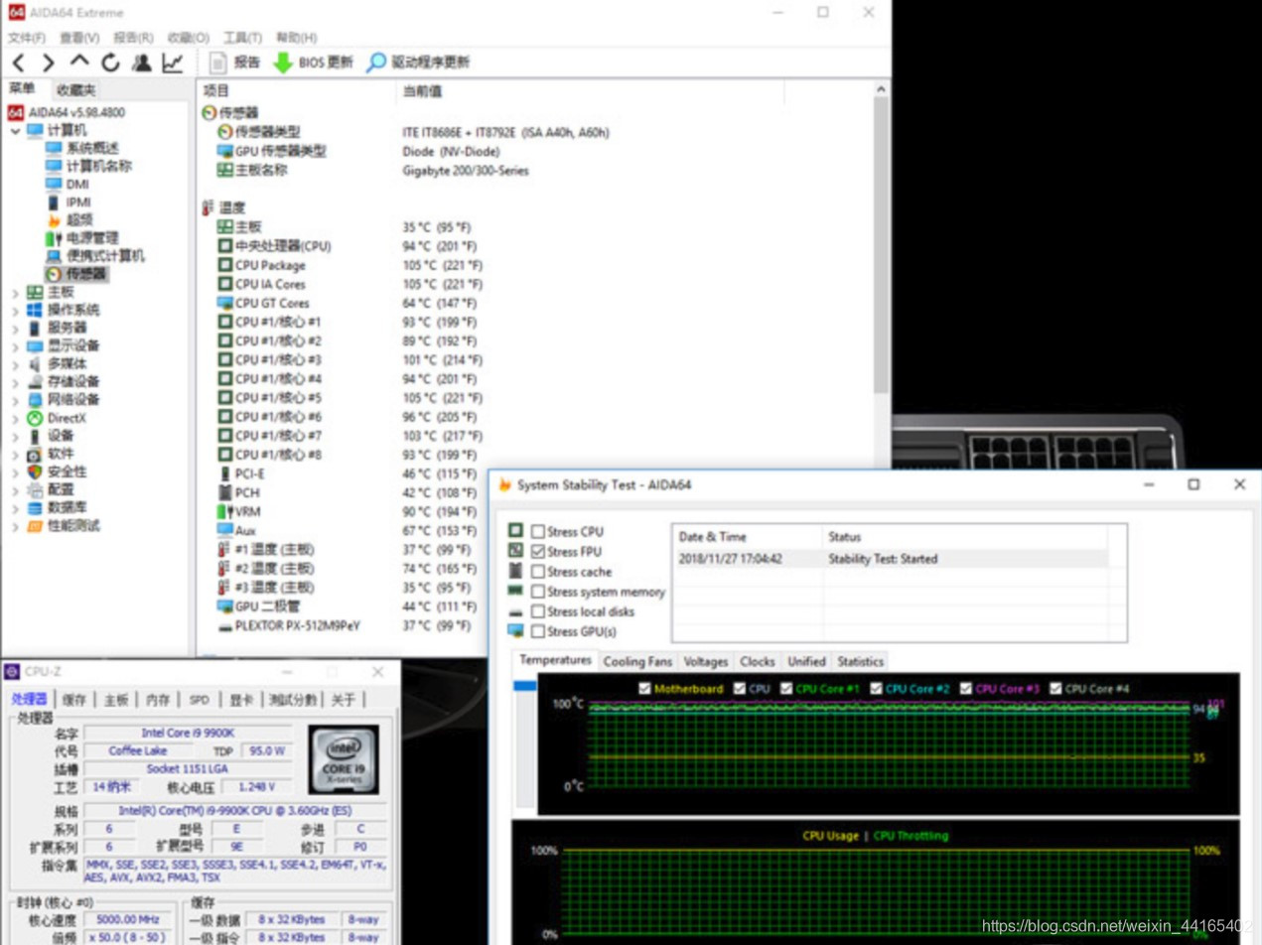This screenshot has height=945, width=1262.
Task: Open the Clocks tab
Action: tap(758, 661)
